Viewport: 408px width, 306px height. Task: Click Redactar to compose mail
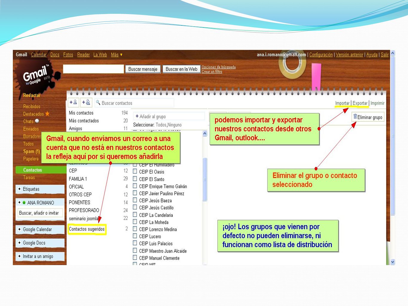coord(32,95)
